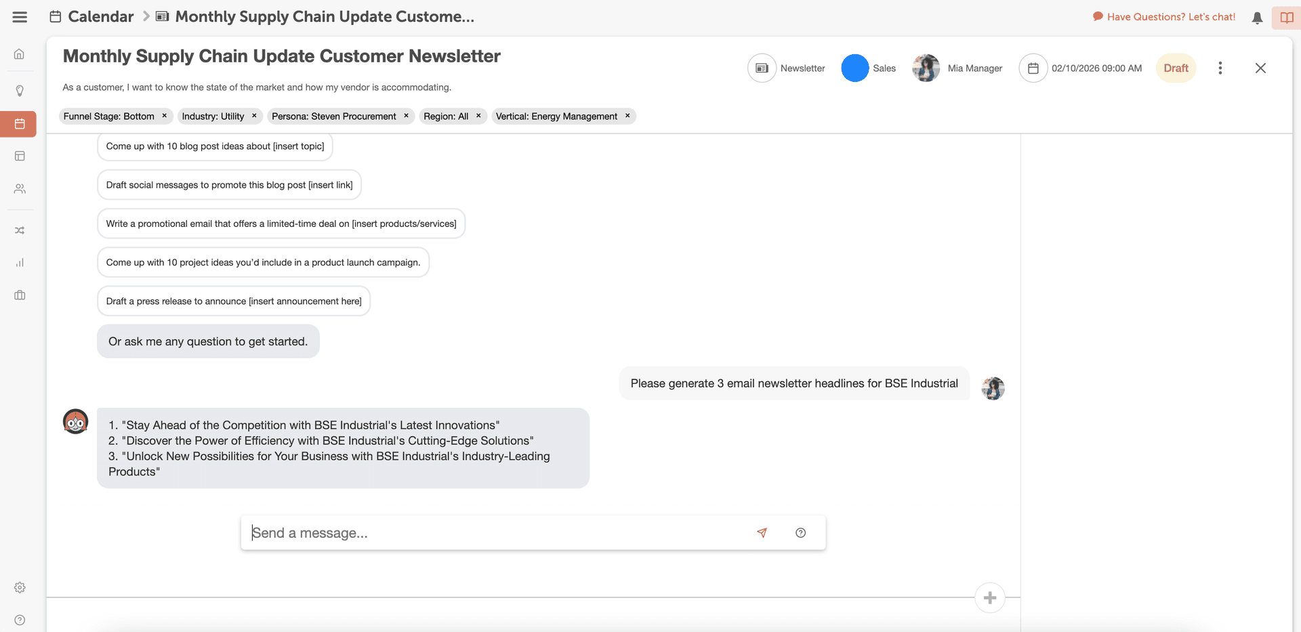Remove the Funnel Stage: Bottom tag
The image size is (1301, 632).
pos(163,116)
